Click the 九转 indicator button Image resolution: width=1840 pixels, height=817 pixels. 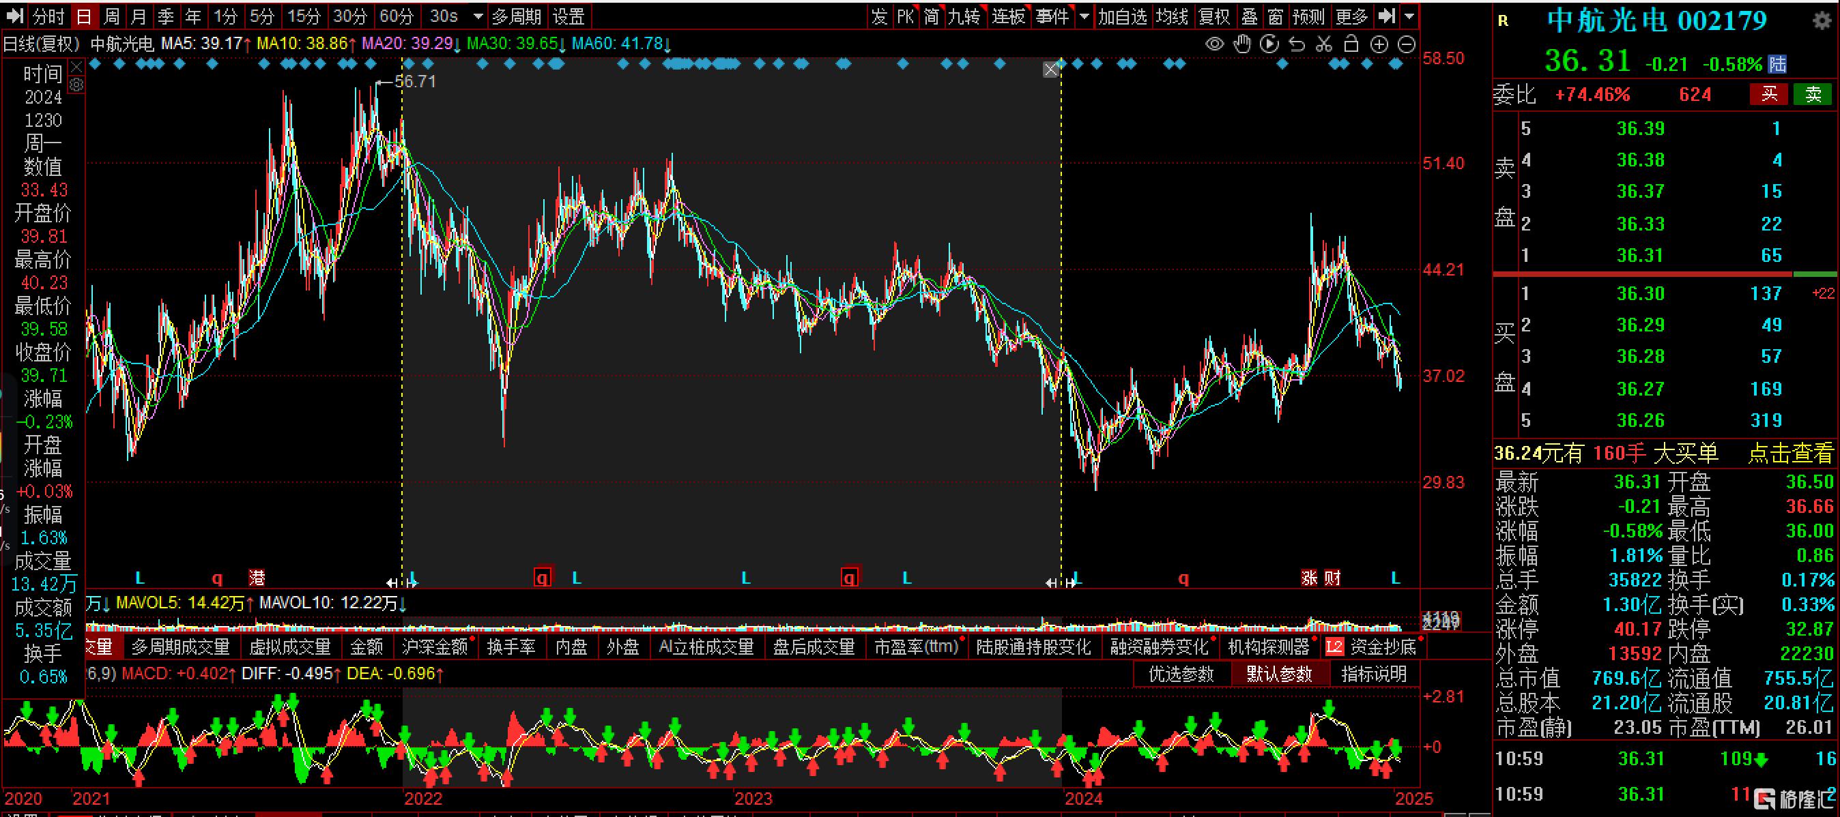(x=964, y=16)
